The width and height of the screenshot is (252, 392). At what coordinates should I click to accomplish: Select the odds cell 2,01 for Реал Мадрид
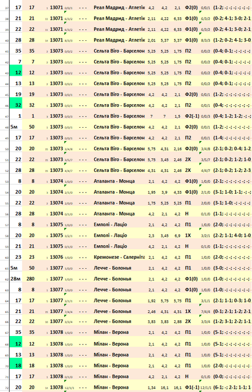(x=151, y=40)
